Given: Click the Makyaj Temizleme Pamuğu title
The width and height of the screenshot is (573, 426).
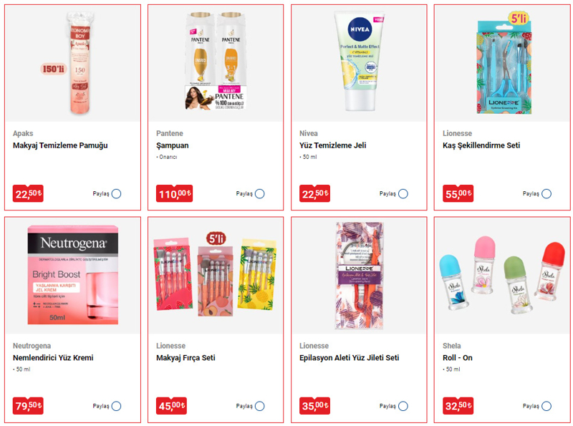Looking at the screenshot, I should 60,145.
